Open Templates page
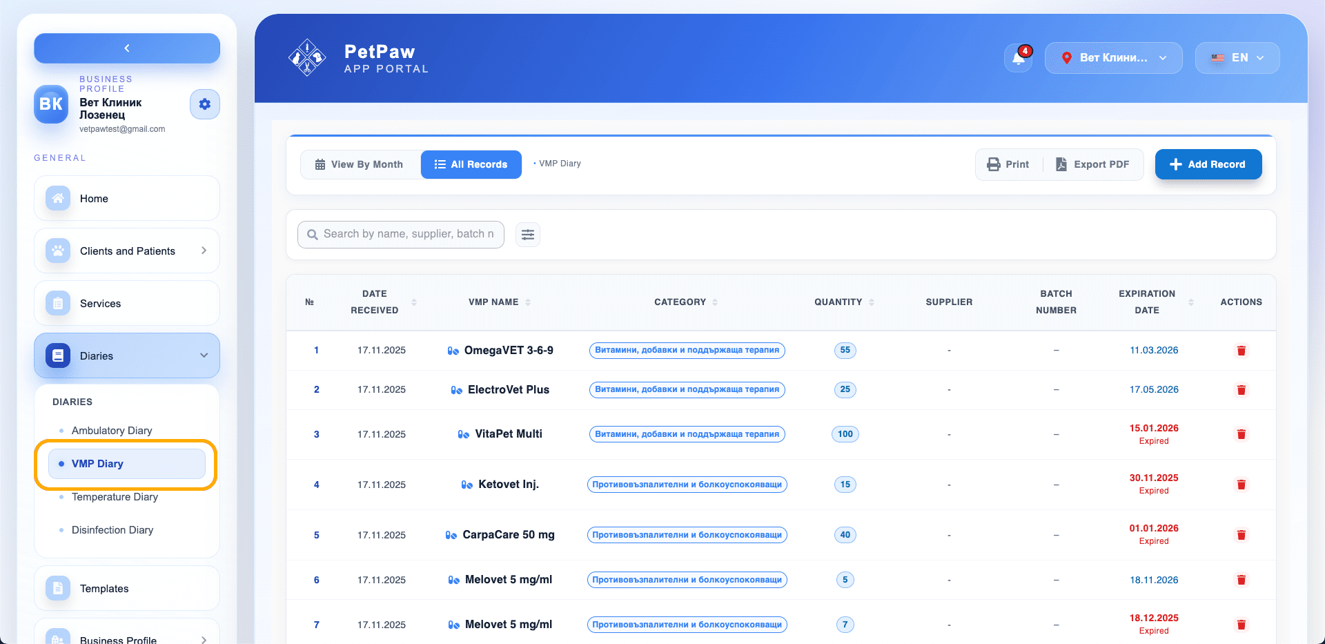Screen dimensions: 1325x644 127,589
